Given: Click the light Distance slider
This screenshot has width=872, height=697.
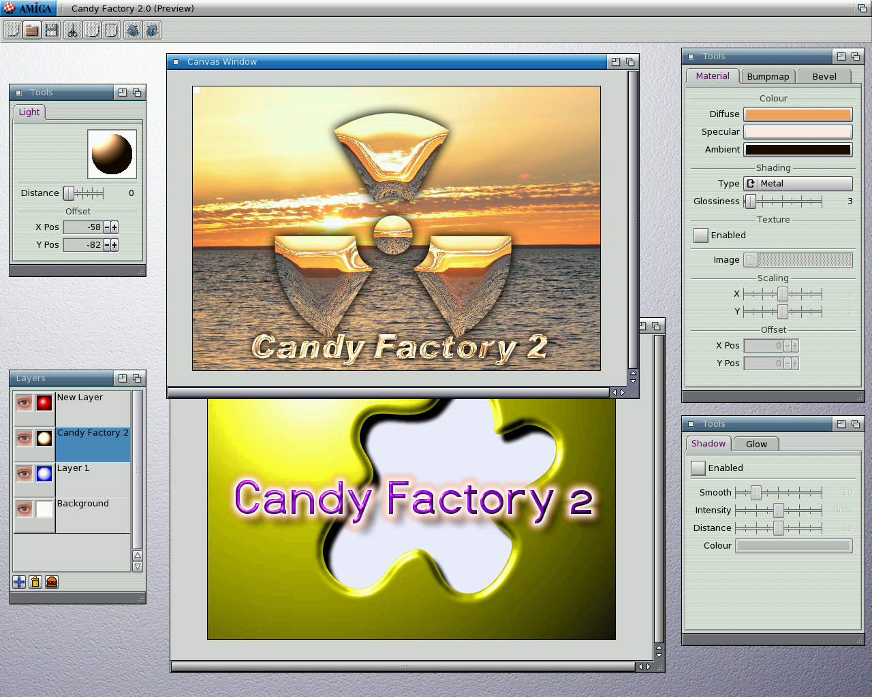Looking at the screenshot, I should [83, 193].
